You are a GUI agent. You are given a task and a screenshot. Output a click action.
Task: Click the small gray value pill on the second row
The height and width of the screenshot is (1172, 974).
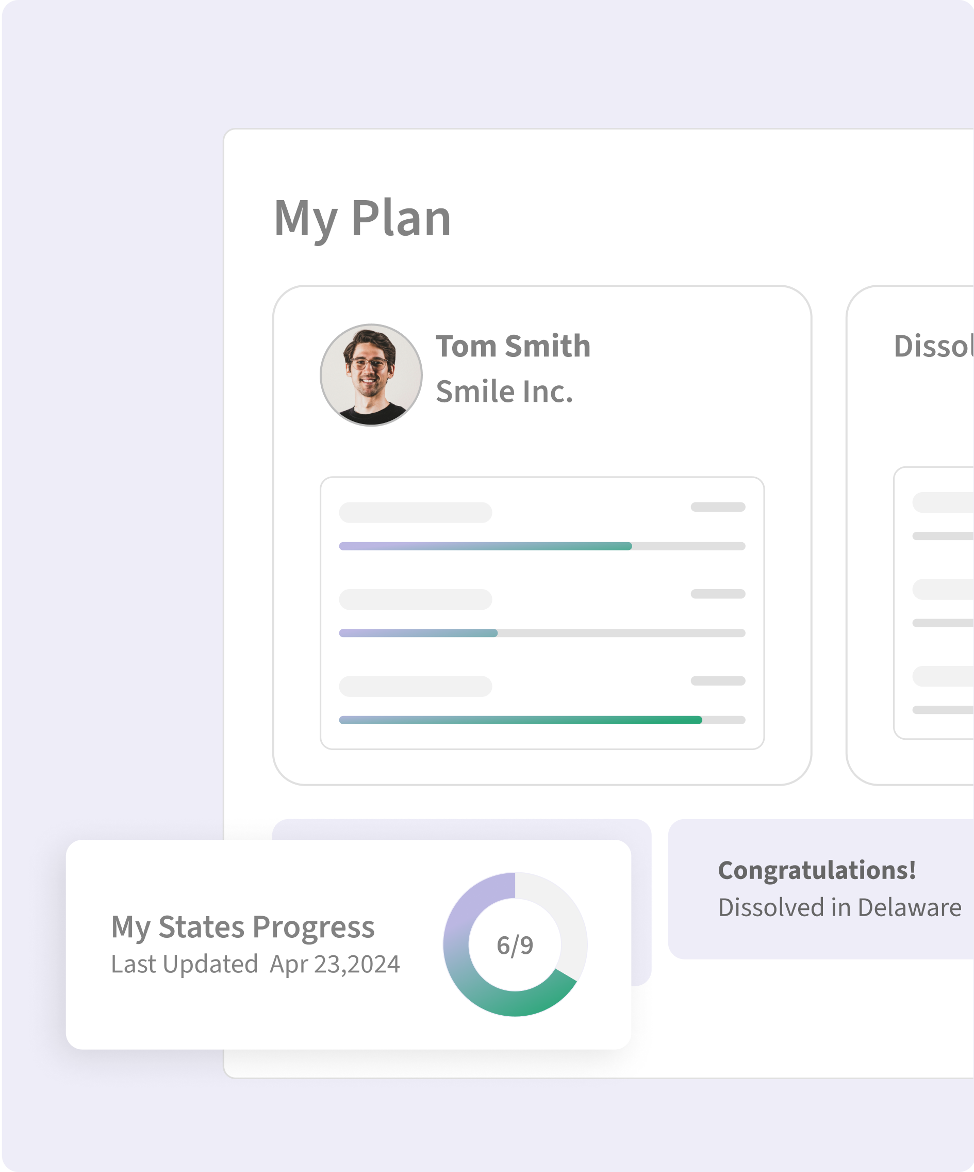[x=717, y=594]
